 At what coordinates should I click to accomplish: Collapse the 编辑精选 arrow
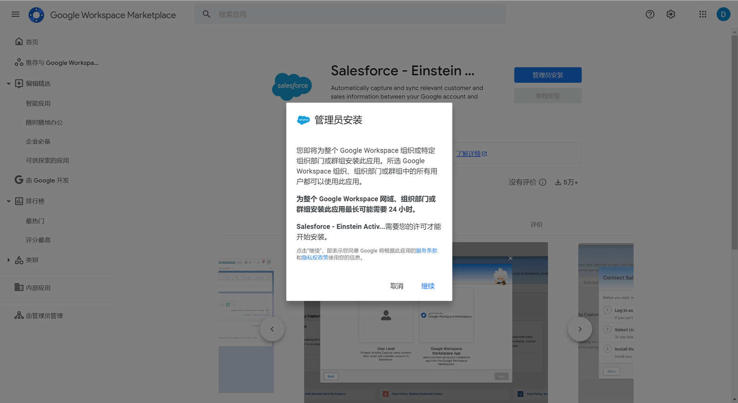pyautogui.click(x=8, y=83)
